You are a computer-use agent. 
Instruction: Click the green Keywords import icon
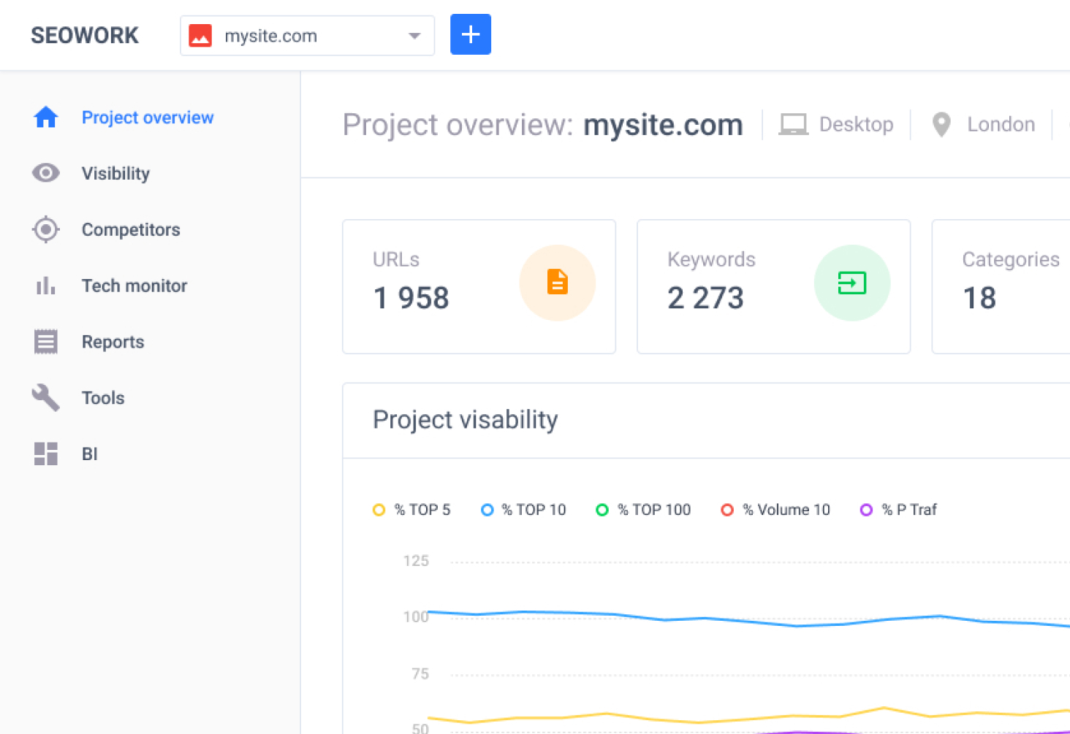[x=851, y=283]
